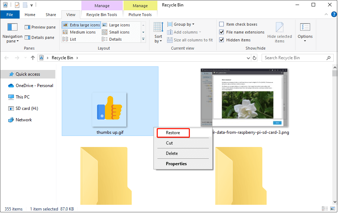Viewport: 338px width, 213px height.
Task: Choose Cut from context menu
Action: tap(183, 143)
